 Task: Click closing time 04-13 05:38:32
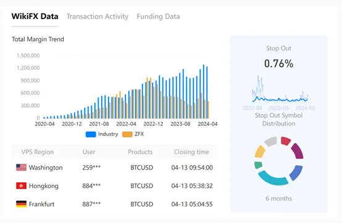click(x=192, y=186)
